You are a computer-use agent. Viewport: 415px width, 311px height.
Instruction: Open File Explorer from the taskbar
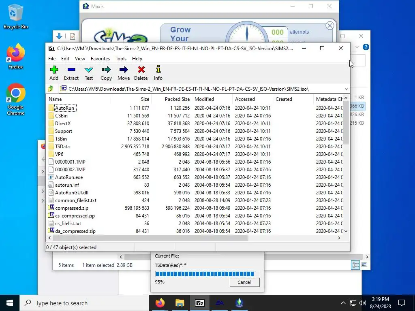180,303
